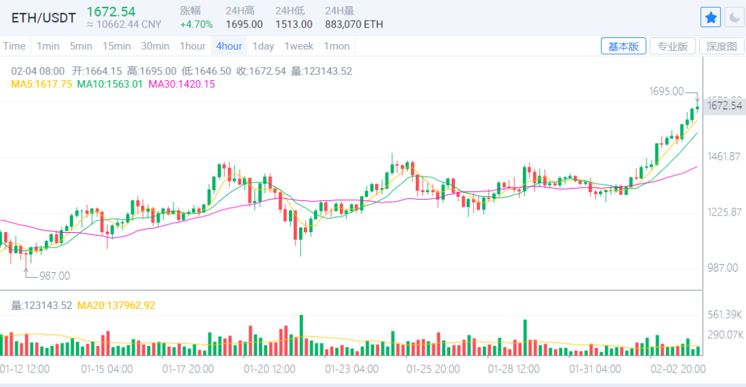Click the 01-25 20:00 time axis label
The image size is (746, 387).
point(433,369)
